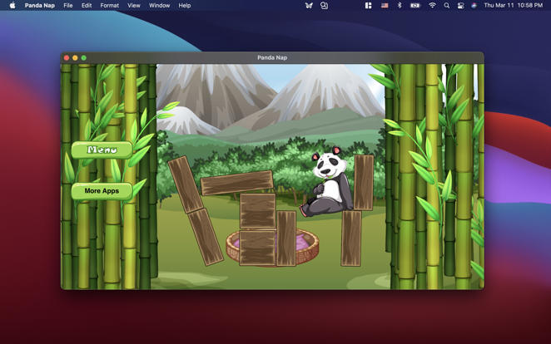The width and height of the screenshot is (551, 344).
Task: Open the Format menu
Action: tap(110, 5)
